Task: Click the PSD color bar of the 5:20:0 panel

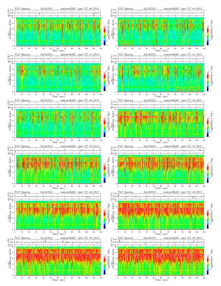Action: (104, 264)
